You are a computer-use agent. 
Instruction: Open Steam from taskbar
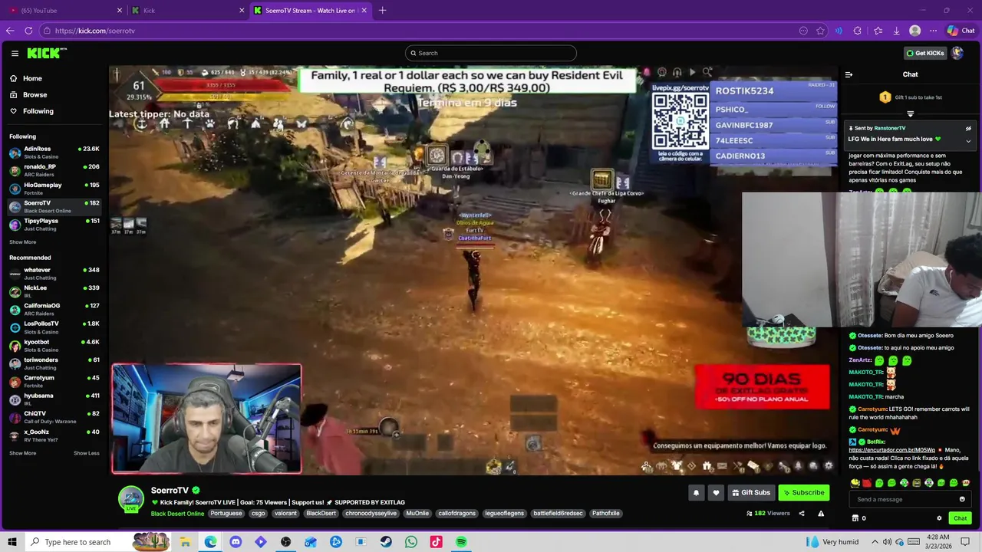(386, 542)
